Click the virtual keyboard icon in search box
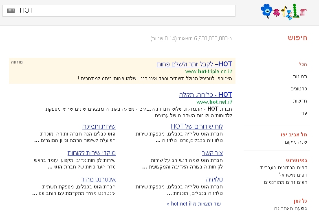 click(x=11, y=11)
